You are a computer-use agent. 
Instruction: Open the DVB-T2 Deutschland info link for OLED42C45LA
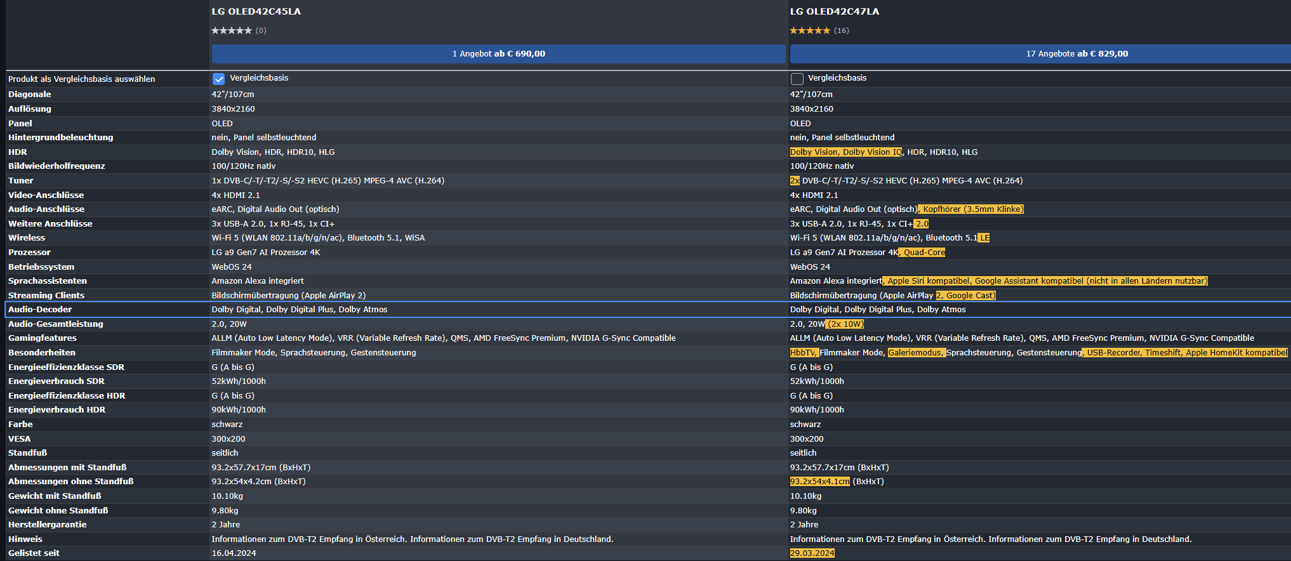[x=512, y=539]
